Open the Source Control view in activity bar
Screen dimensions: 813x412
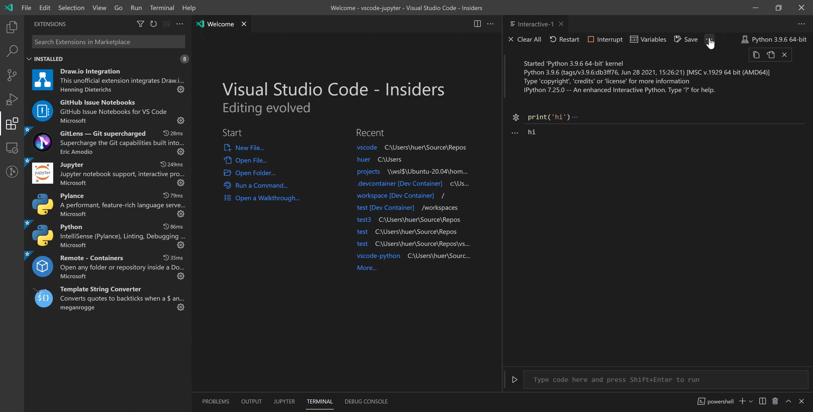point(12,75)
